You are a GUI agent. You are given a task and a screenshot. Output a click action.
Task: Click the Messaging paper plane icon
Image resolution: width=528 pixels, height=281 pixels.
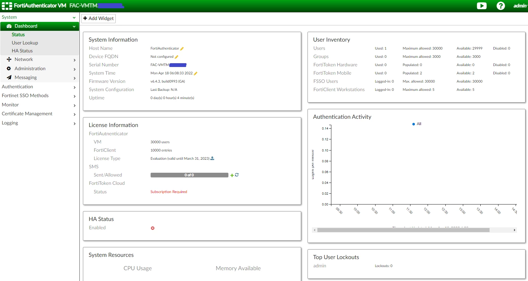9,77
